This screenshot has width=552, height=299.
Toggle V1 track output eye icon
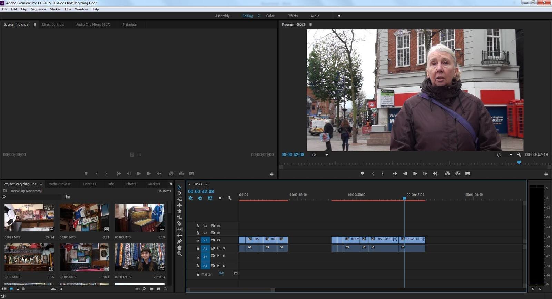(218, 240)
